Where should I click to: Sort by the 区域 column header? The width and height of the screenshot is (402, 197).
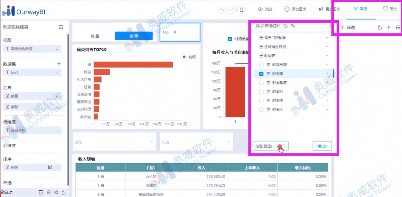click(100, 168)
